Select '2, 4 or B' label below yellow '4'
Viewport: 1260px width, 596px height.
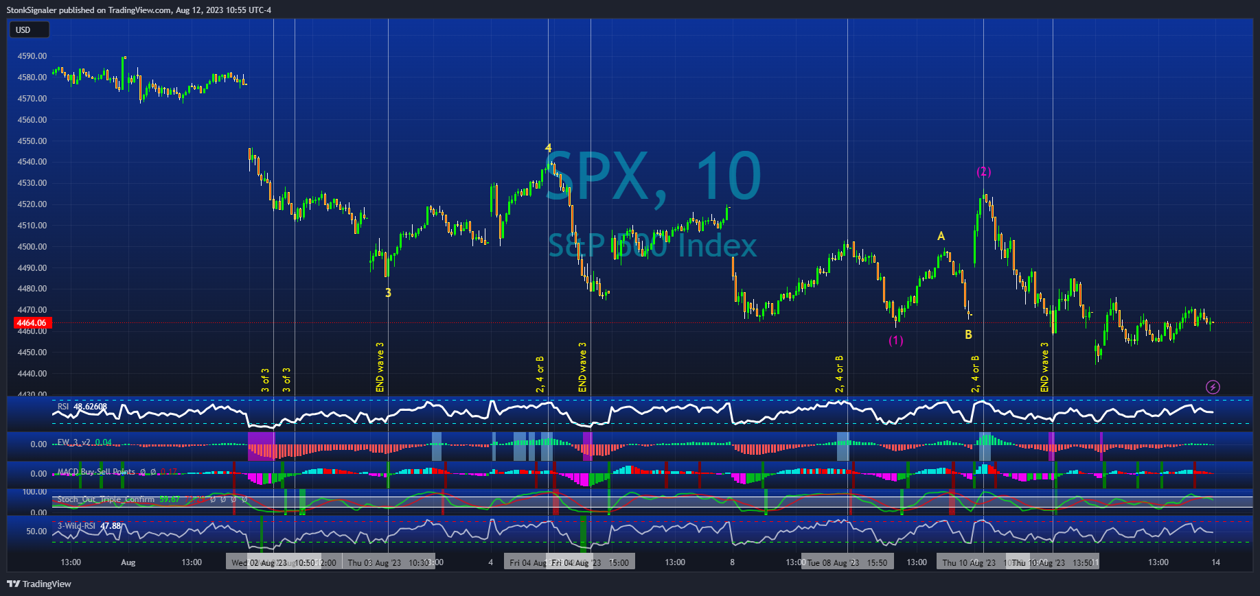(x=540, y=374)
